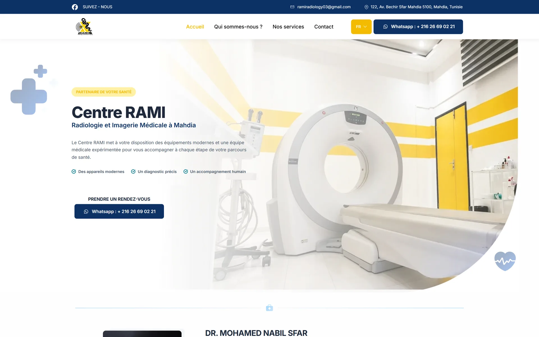Open Nos services menu item

(x=288, y=27)
